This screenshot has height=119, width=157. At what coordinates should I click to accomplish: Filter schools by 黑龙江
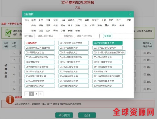(x=95, y=20)
